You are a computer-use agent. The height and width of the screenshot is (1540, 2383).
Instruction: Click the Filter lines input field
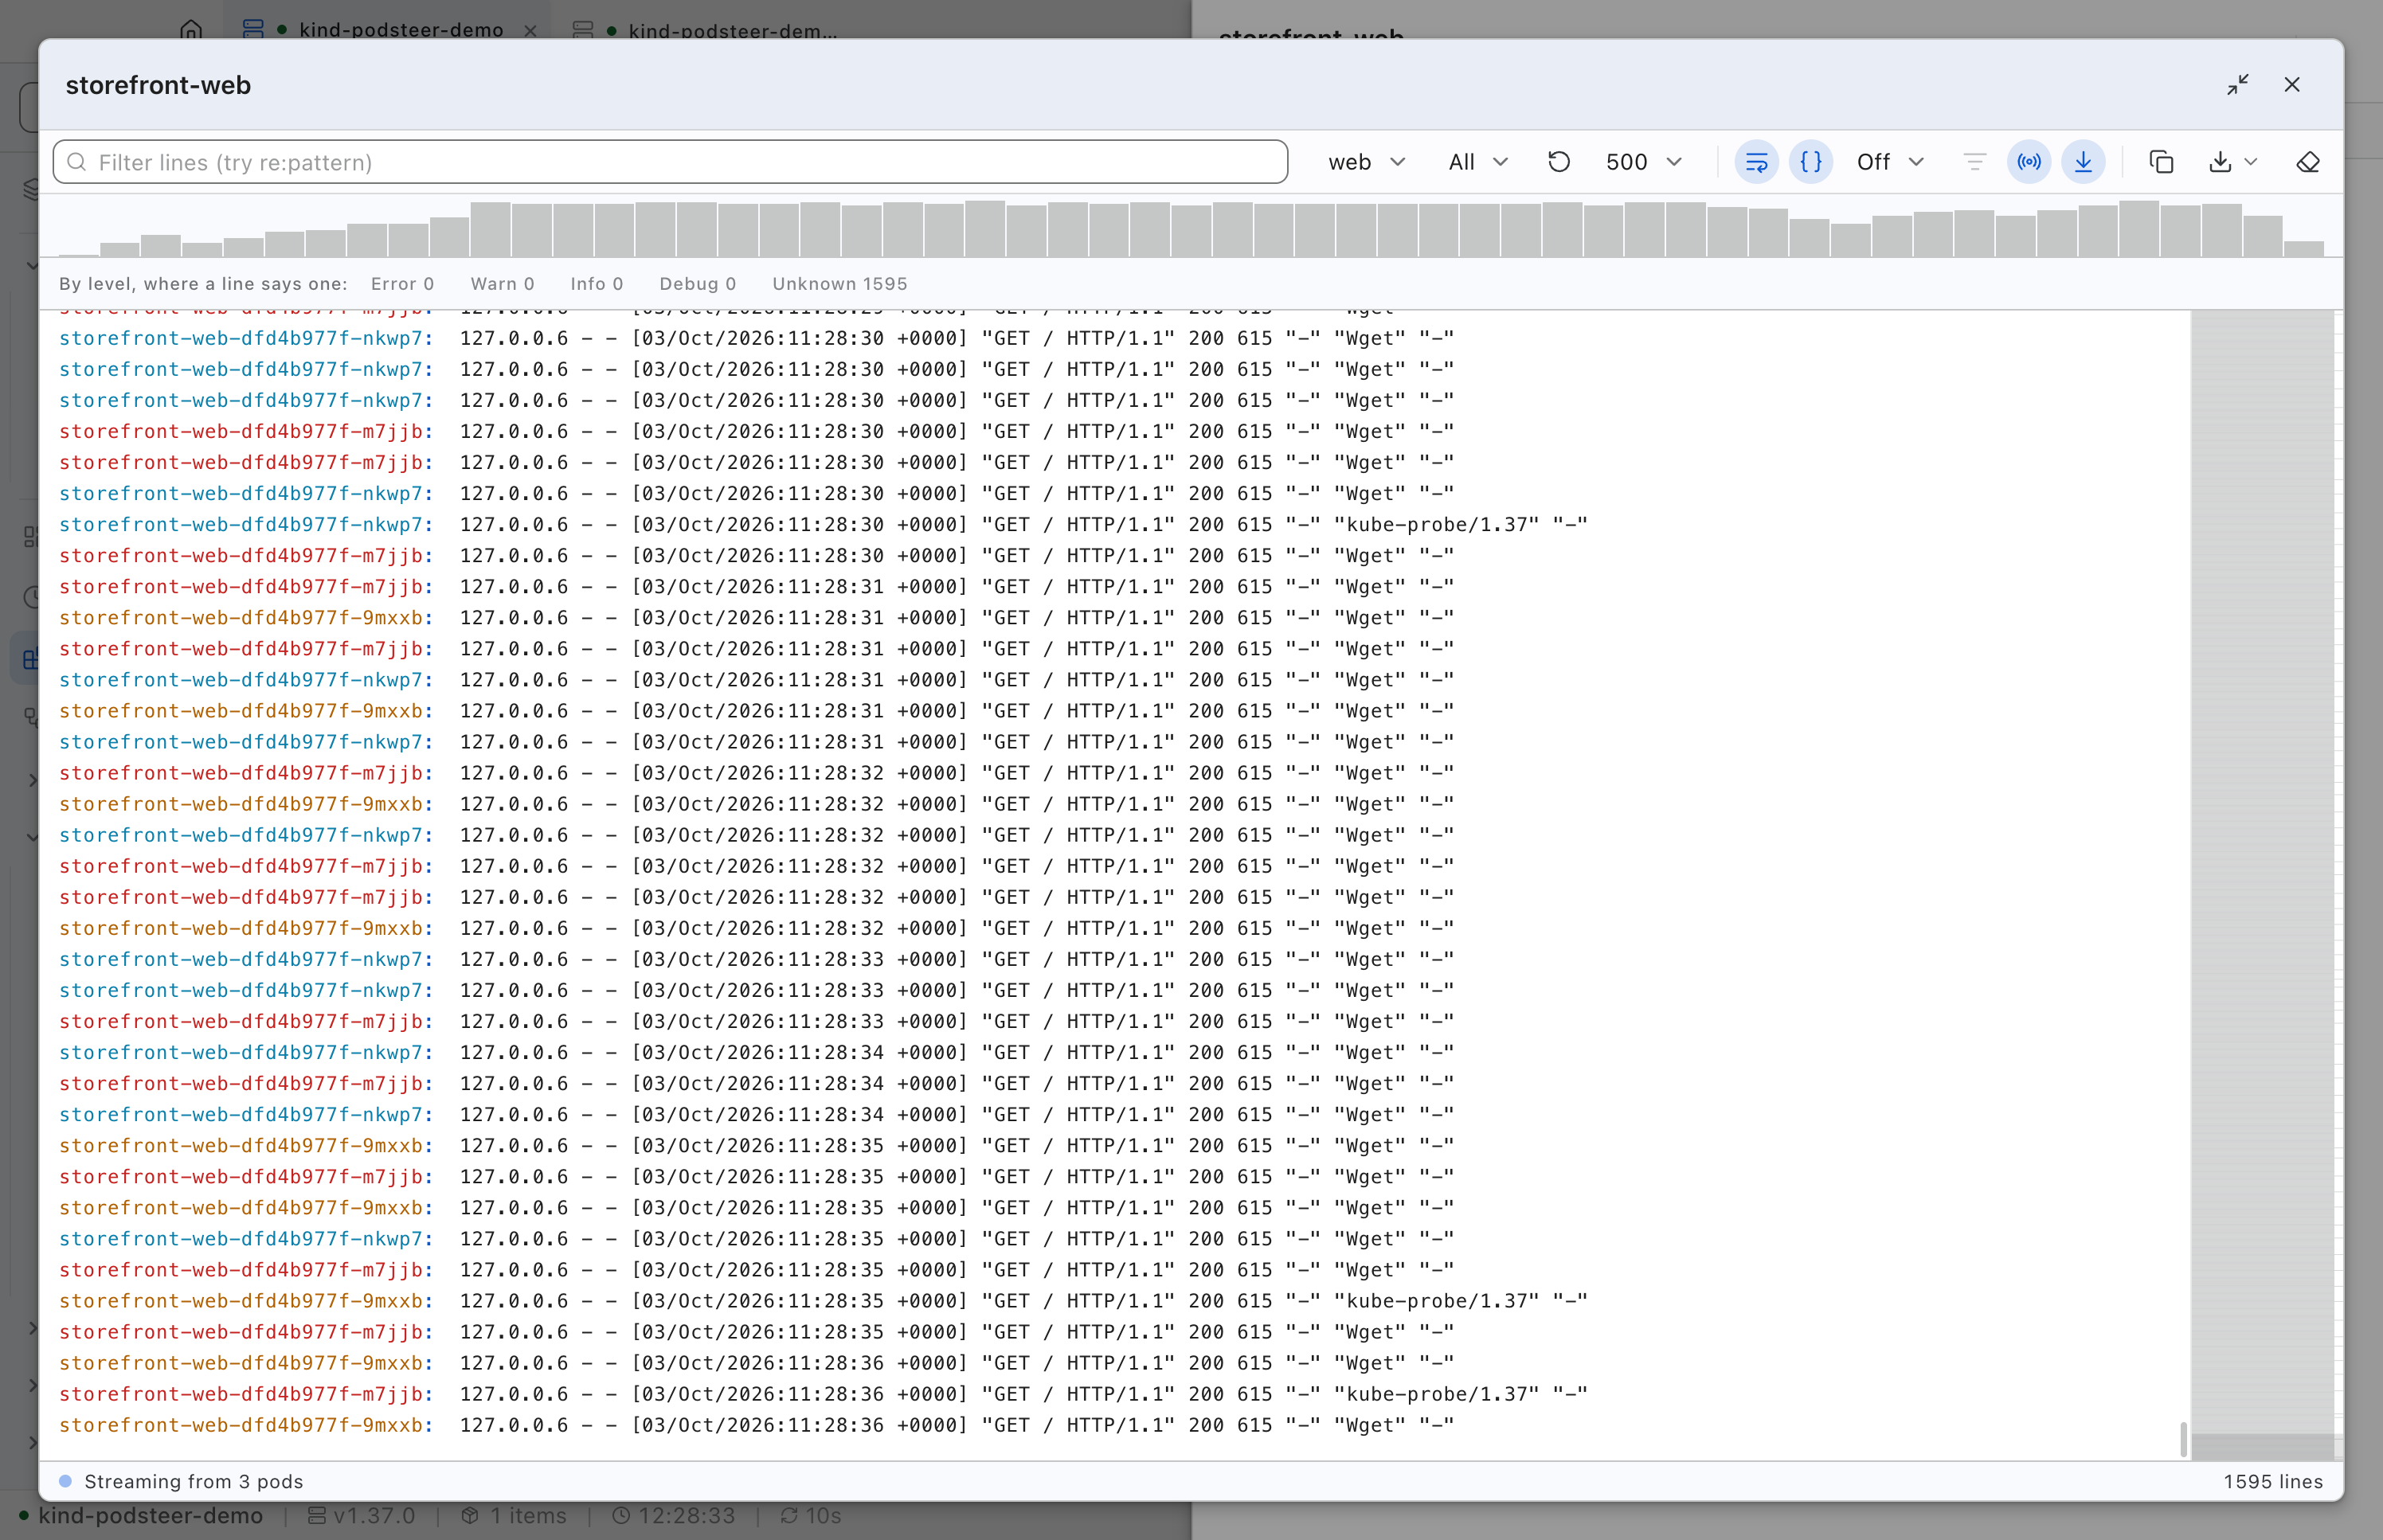point(670,162)
